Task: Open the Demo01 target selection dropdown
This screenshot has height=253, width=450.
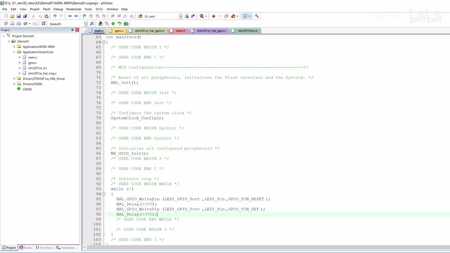Action: 86,24
